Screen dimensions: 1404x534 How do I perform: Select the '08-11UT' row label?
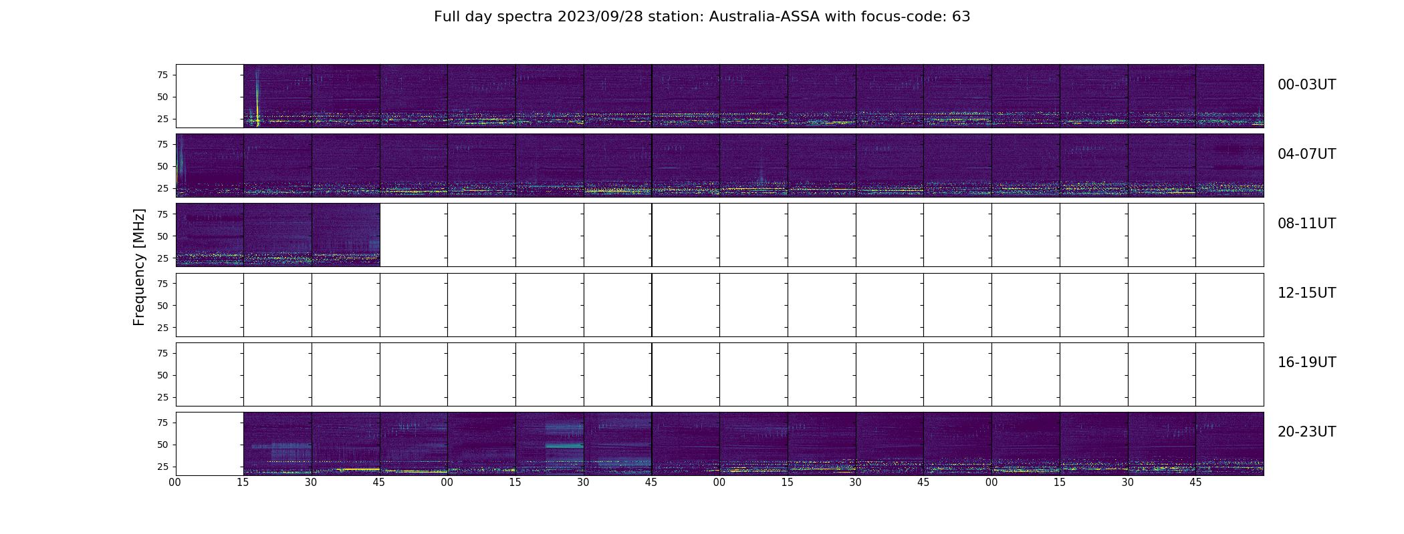click(1306, 224)
